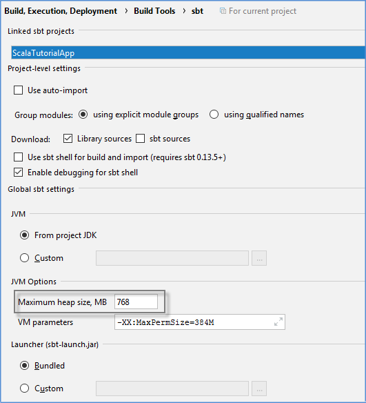Viewport: 366px width, 403px height.
Task: Disable Enable debugging for sbt shell
Action: click(x=18, y=173)
